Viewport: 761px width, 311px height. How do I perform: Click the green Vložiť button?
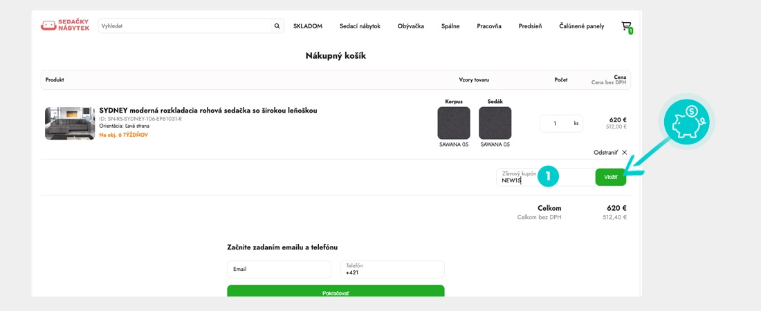[x=611, y=177]
